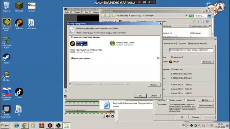Switch to the Explorer window on the taskbar
Viewport: 230px width, 129px height.
67,125
